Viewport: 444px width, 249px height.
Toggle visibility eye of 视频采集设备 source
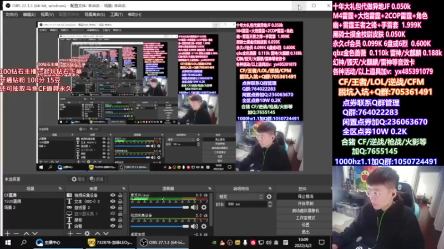tap(113, 195)
